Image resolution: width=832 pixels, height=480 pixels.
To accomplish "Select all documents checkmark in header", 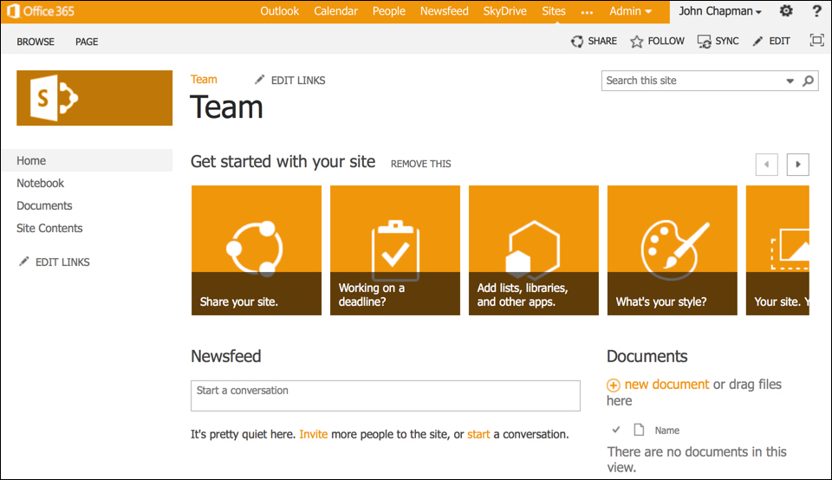I will 616,430.
